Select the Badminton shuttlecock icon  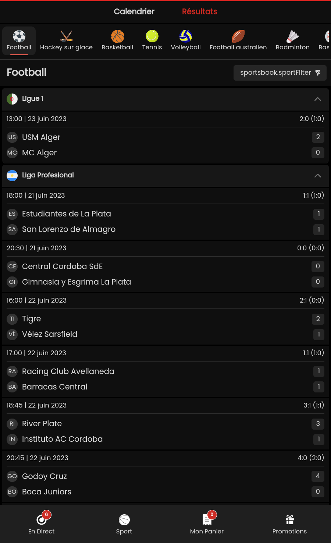[x=292, y=36]
